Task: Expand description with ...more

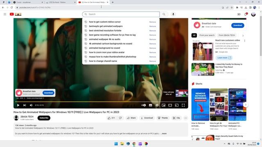Action: coord(164,134)
